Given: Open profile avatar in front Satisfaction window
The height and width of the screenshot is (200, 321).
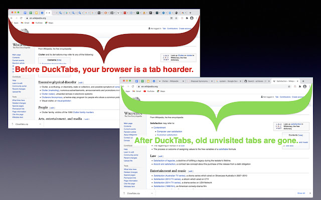Looking at the screenshot, I should click(304, 86).
